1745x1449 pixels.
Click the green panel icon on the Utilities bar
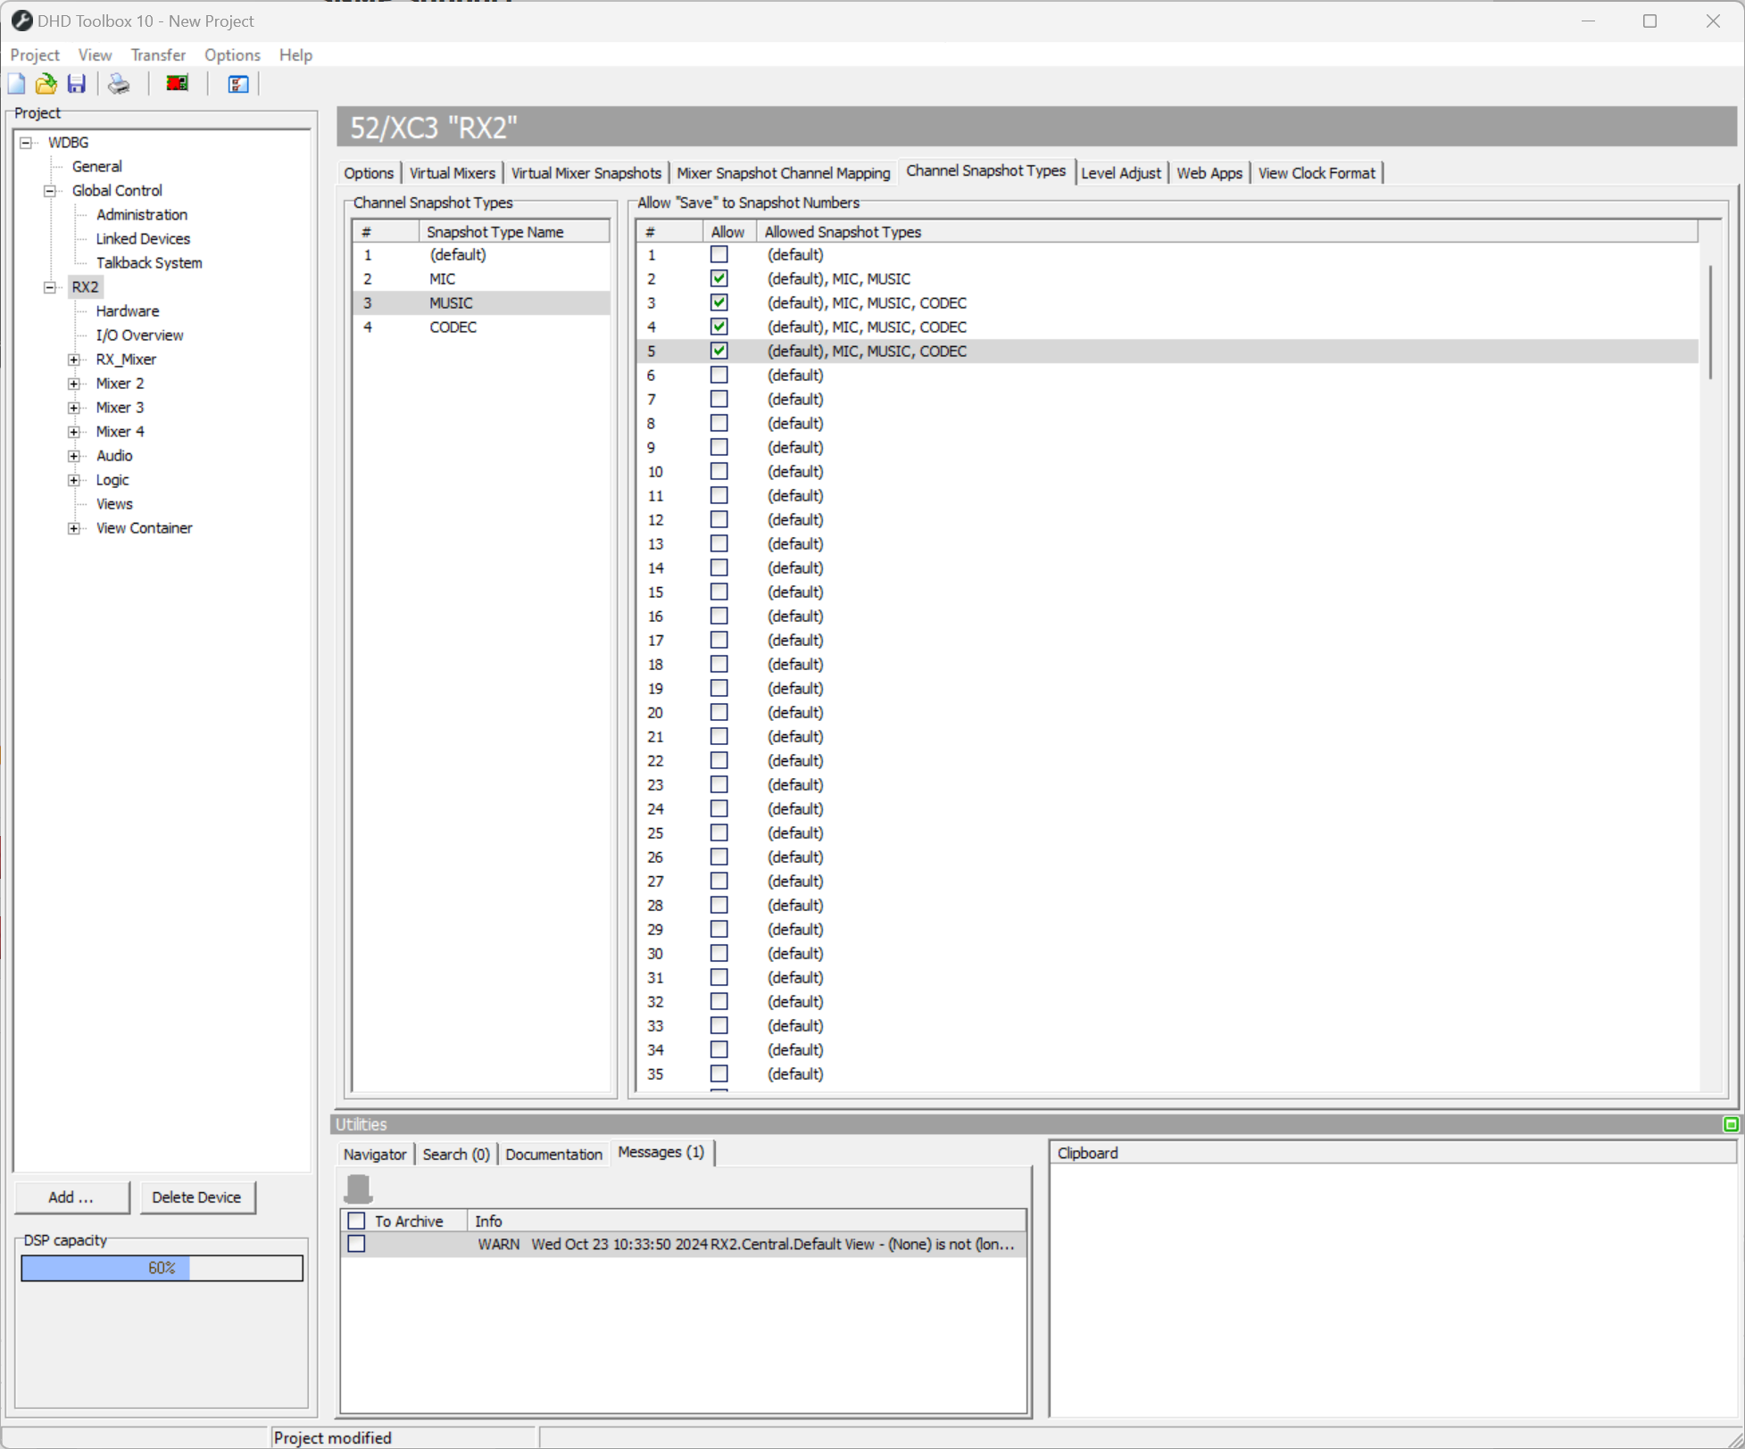[1732, 1124]
